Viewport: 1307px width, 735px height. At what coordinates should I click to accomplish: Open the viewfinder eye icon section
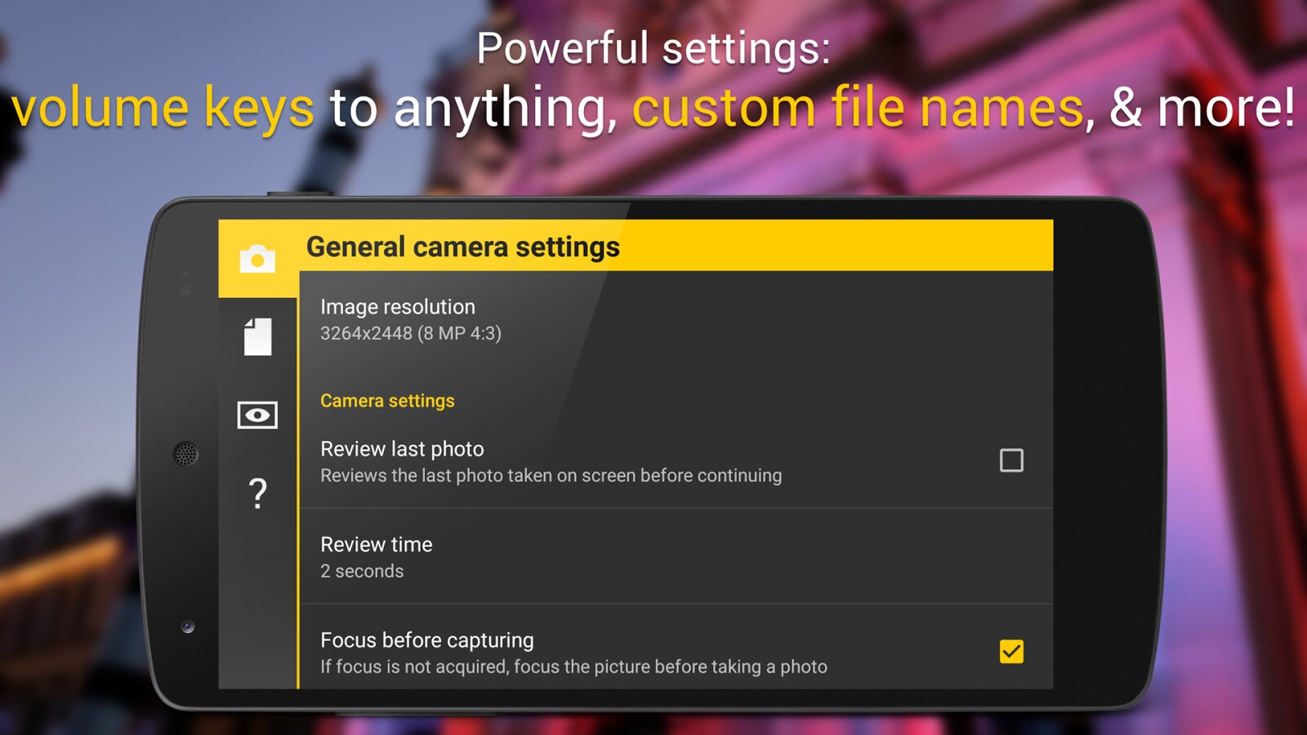coord(257,415)
